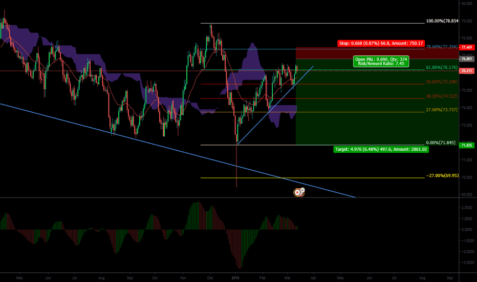Click the -3.0000 indicator scale label
The height and width of the screenshot is (282, 477).
[x=467, y=263]
